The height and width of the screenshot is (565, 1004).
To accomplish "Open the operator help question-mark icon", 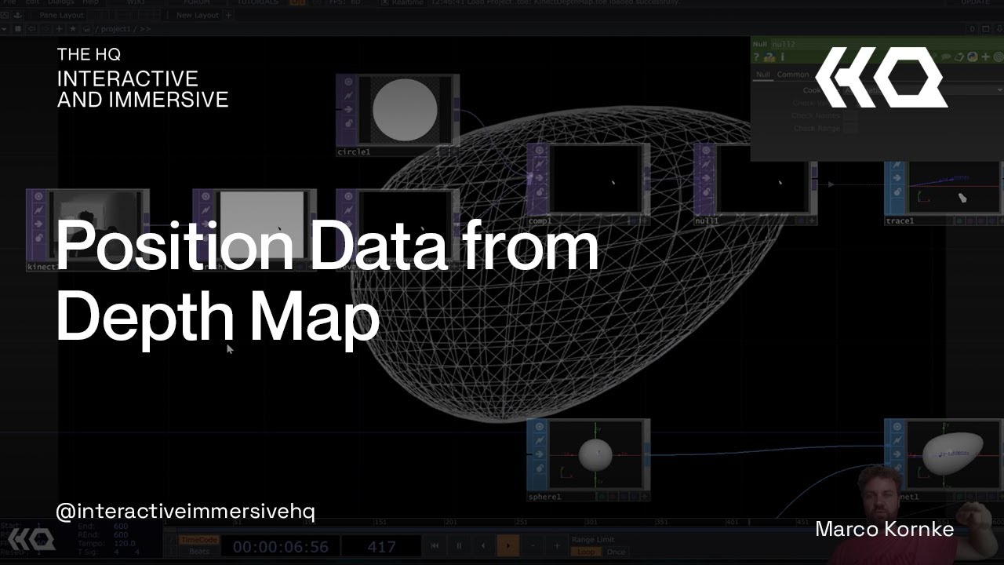I will (756, 57).
